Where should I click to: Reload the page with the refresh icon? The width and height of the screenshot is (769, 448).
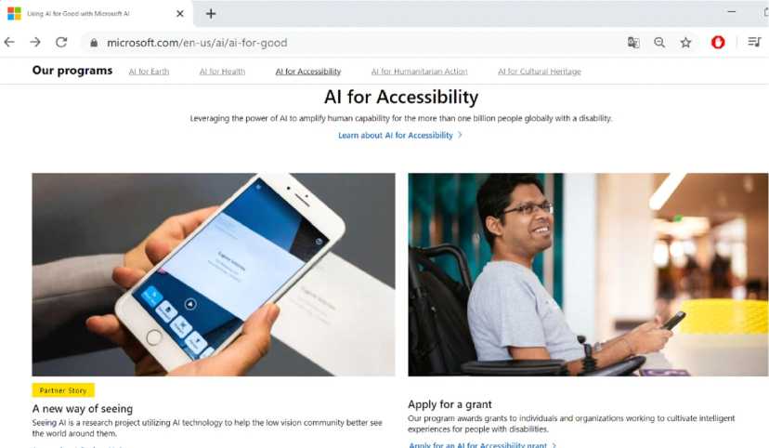pos(61,42)
